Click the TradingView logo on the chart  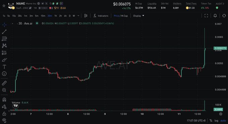(16, 106)
